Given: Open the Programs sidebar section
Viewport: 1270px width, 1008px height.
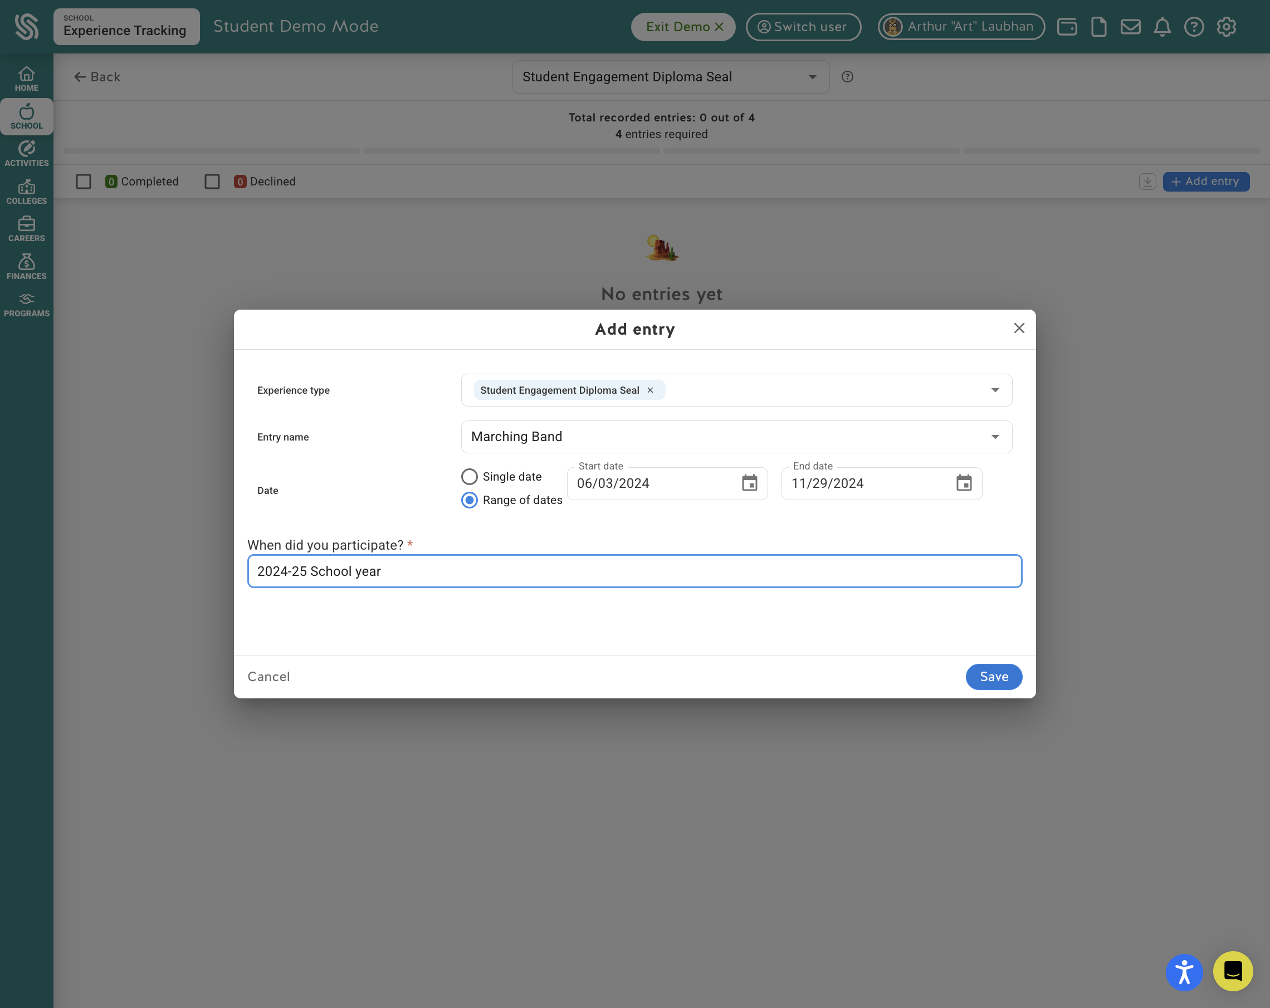Looking at the screenshot, I should pos(27,305).
